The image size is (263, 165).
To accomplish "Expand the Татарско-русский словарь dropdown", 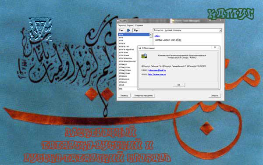I will 220,30.
